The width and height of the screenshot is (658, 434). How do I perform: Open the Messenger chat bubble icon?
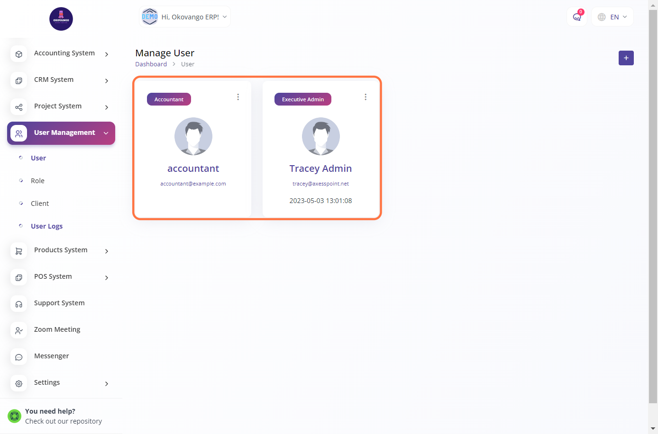pos(18,357)
